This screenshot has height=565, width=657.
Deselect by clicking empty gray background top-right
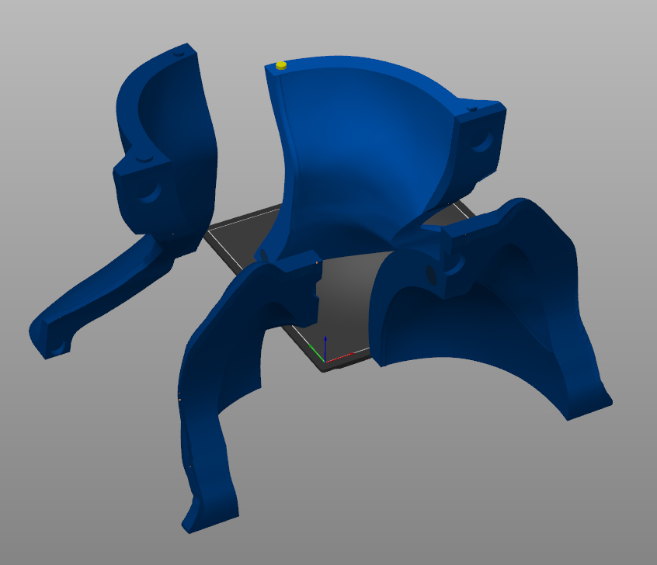590,47
